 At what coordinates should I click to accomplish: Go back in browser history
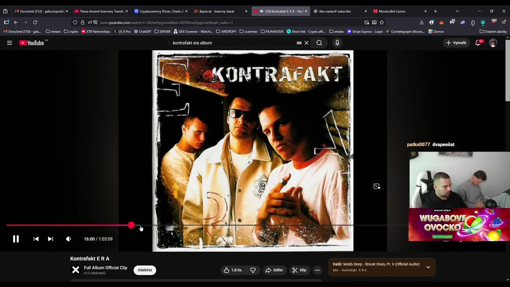coord(16,22)
